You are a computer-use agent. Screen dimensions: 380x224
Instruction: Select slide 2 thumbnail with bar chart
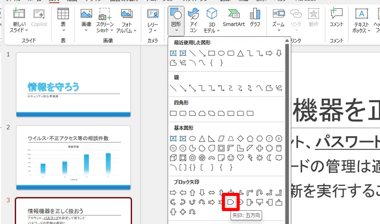tap(74, 158)
